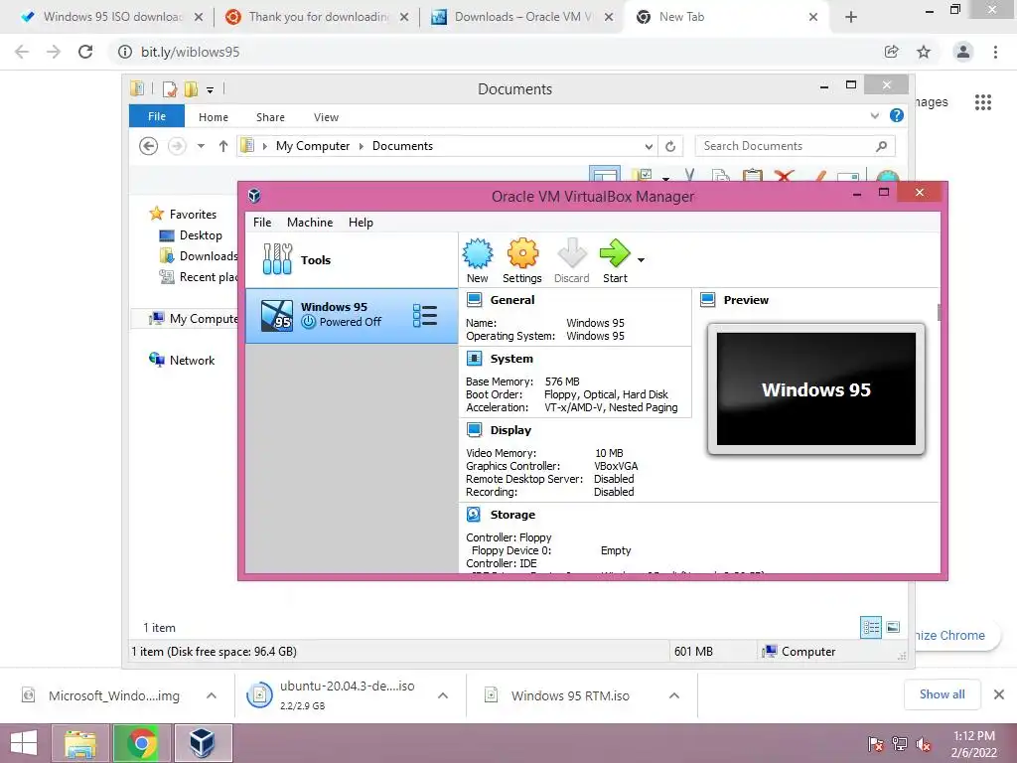Click the Preview section icon
Screen dimensions: 1017x763
(x=707, y=300)
